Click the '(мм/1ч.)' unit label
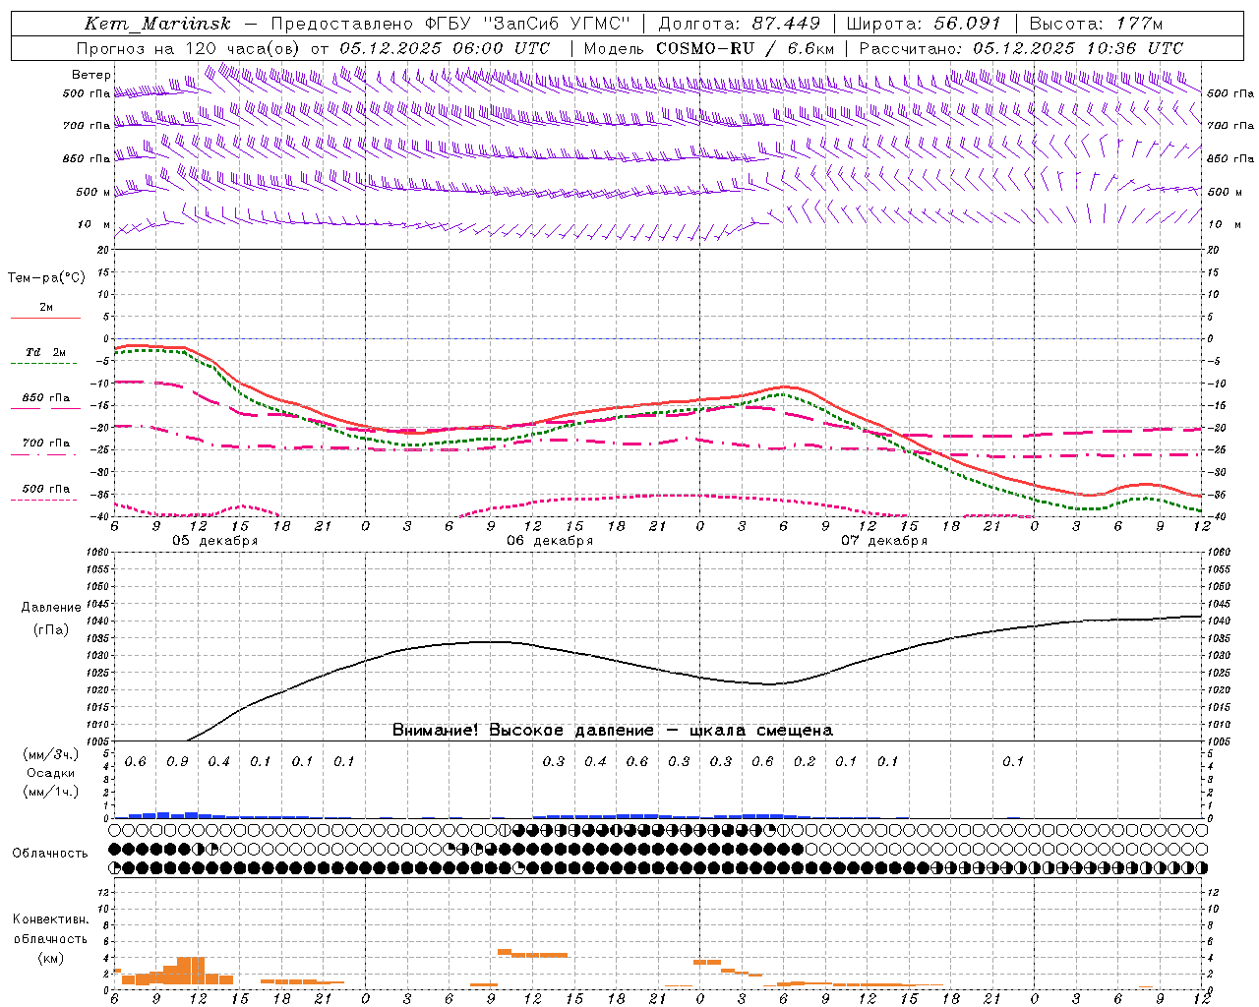 pyautogui.click(x=51, y=792)
